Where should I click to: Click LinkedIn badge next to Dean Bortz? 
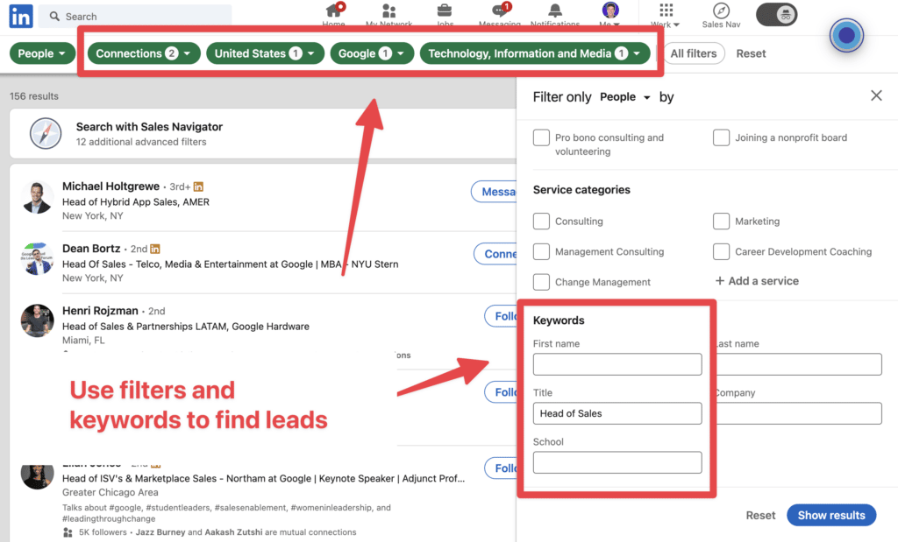(x=154, y=249)
